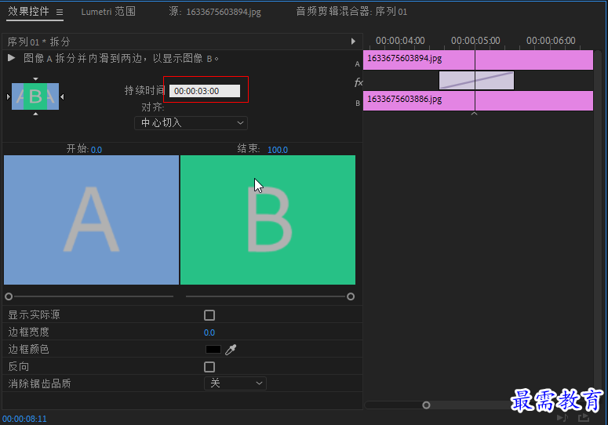608x425 pixels.
Task: Play the transition preview triangle beside 图像A description
Action: [11, 58]
